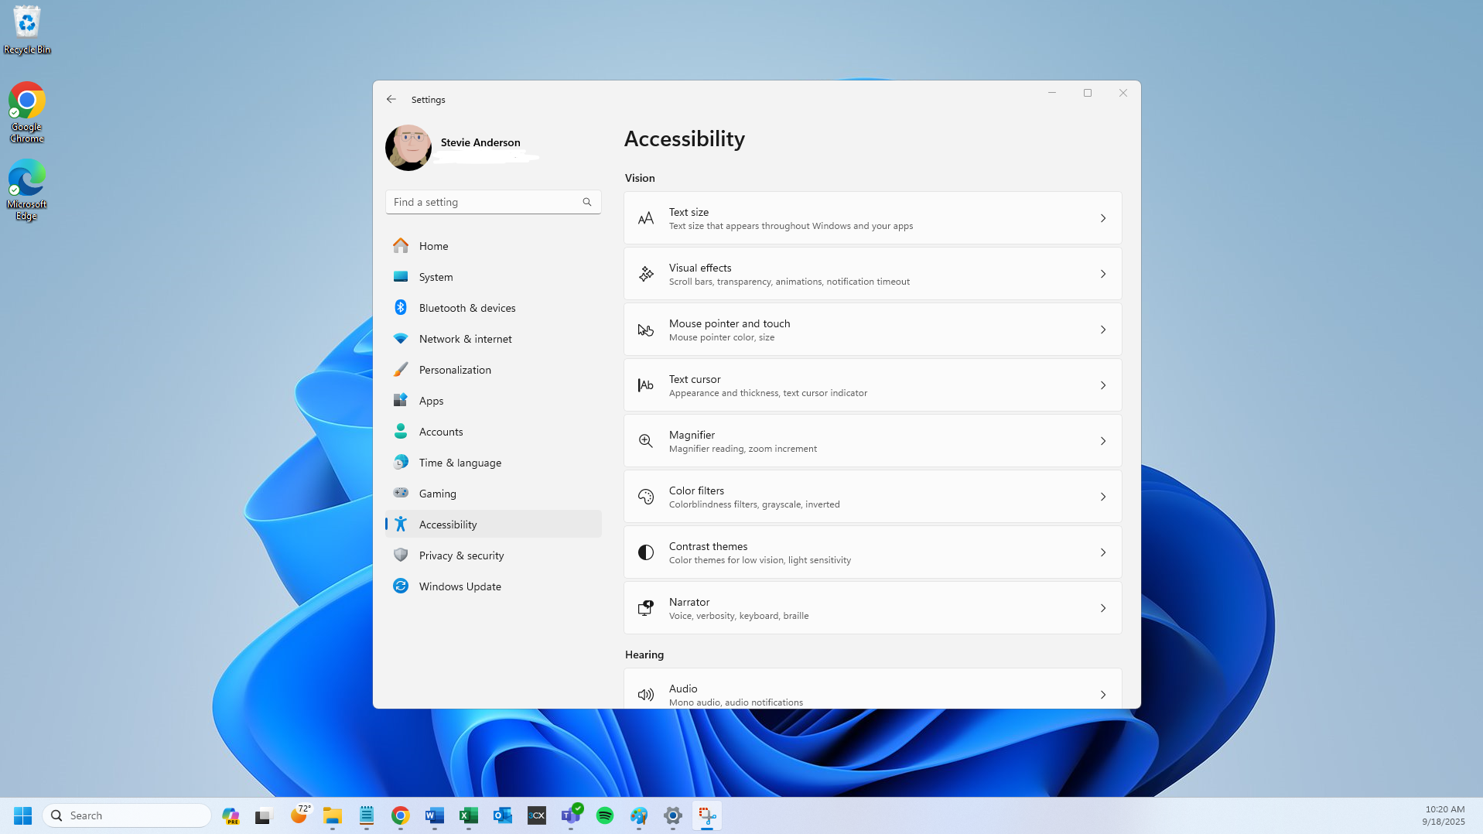Screen dimensions: 1483x834
Task: Expand Text cursor settings chevron
Action: tap(1103, 385)
